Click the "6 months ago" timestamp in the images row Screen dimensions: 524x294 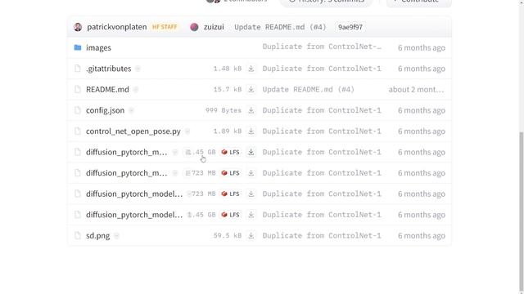(x=422, y=47)
